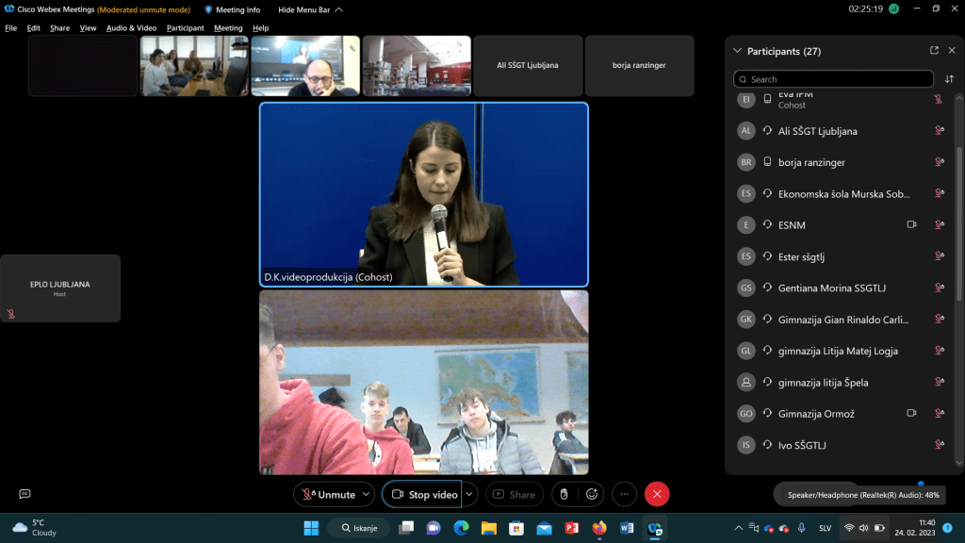Screen dimensions: 965x543
Task: Open audio options arrow beside Unmute
Action: point(367,494)
